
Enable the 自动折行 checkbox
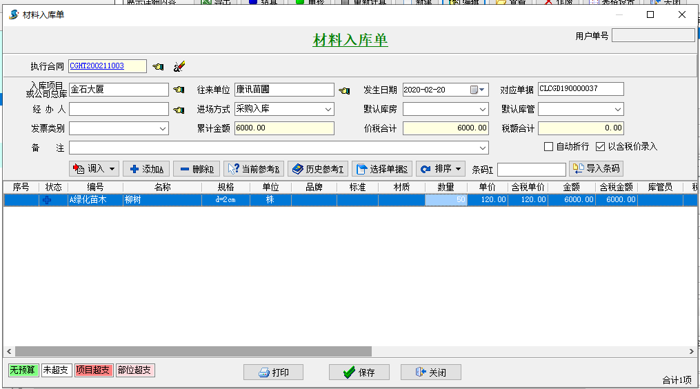pos(549,147)
